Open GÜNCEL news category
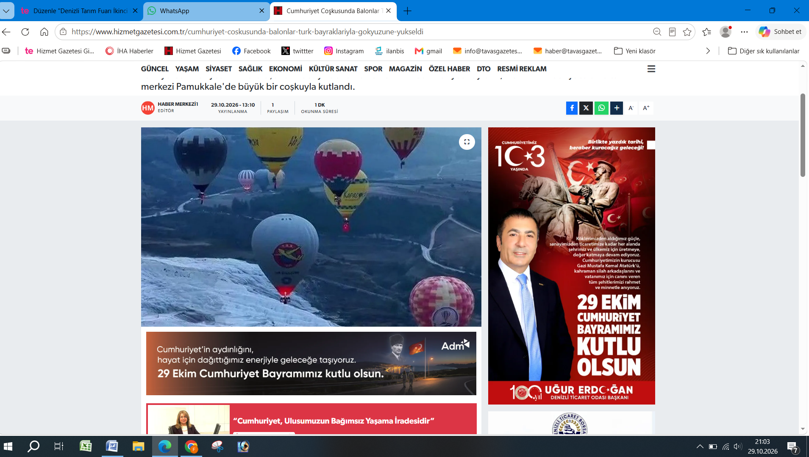 coord(155,69)
